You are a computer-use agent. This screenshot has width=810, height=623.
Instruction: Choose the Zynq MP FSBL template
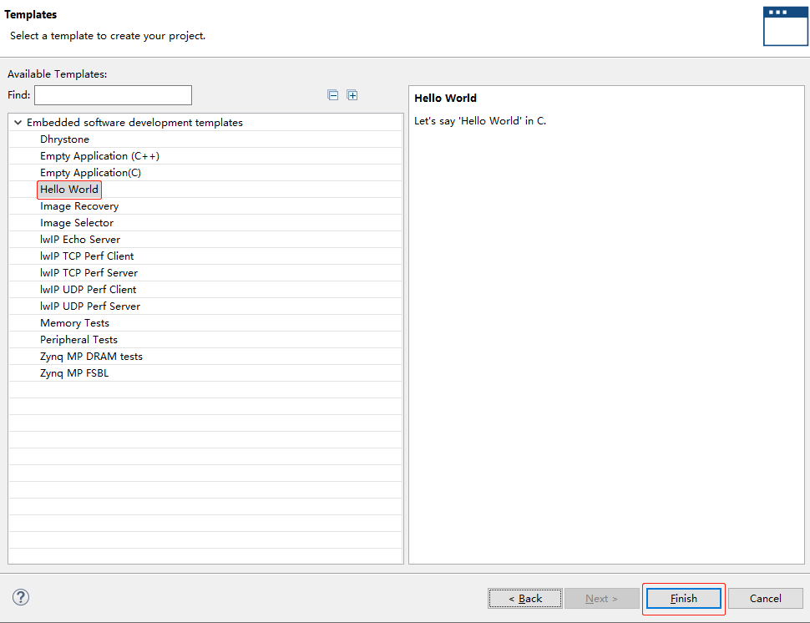tap(74, 373)
